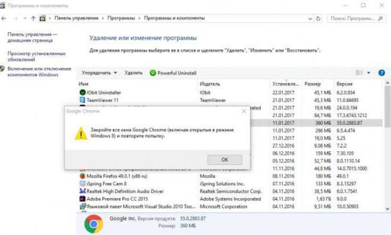
Task: Click Realtek Semiconductor Corp. publisher cell
Action: 230,191
